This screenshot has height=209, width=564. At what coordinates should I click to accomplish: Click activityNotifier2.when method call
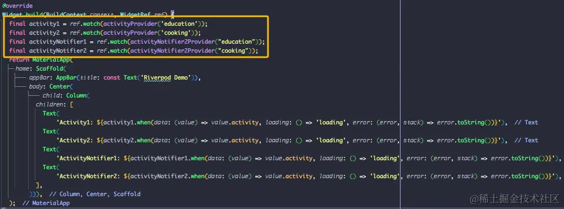click(167, 176)
